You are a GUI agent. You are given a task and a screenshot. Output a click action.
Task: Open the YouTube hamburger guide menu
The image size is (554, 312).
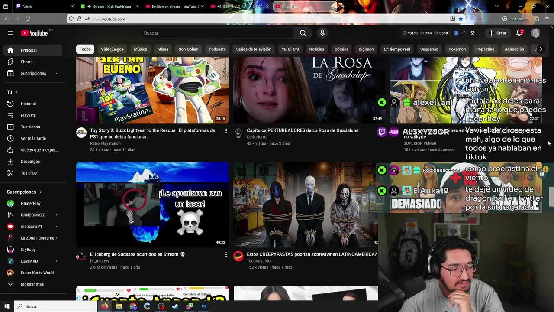pos(10,33)
